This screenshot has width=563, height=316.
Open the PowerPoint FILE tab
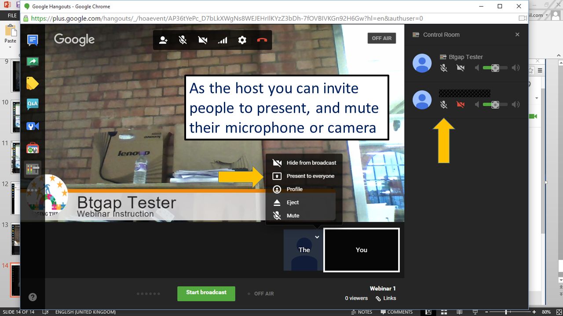(x=12, y=15)
